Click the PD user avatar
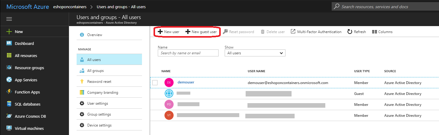The width and height of the screenshot is (439, 135). [169, 104]
